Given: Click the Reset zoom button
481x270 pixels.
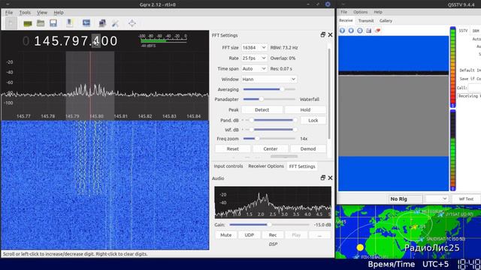Looking at the screenshot, I should [232, 148].
